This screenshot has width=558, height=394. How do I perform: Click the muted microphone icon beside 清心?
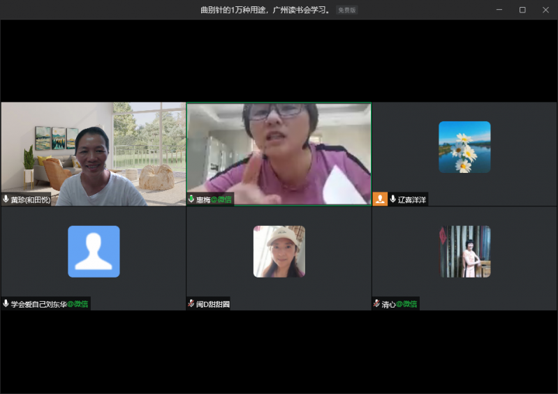[377, 304]
